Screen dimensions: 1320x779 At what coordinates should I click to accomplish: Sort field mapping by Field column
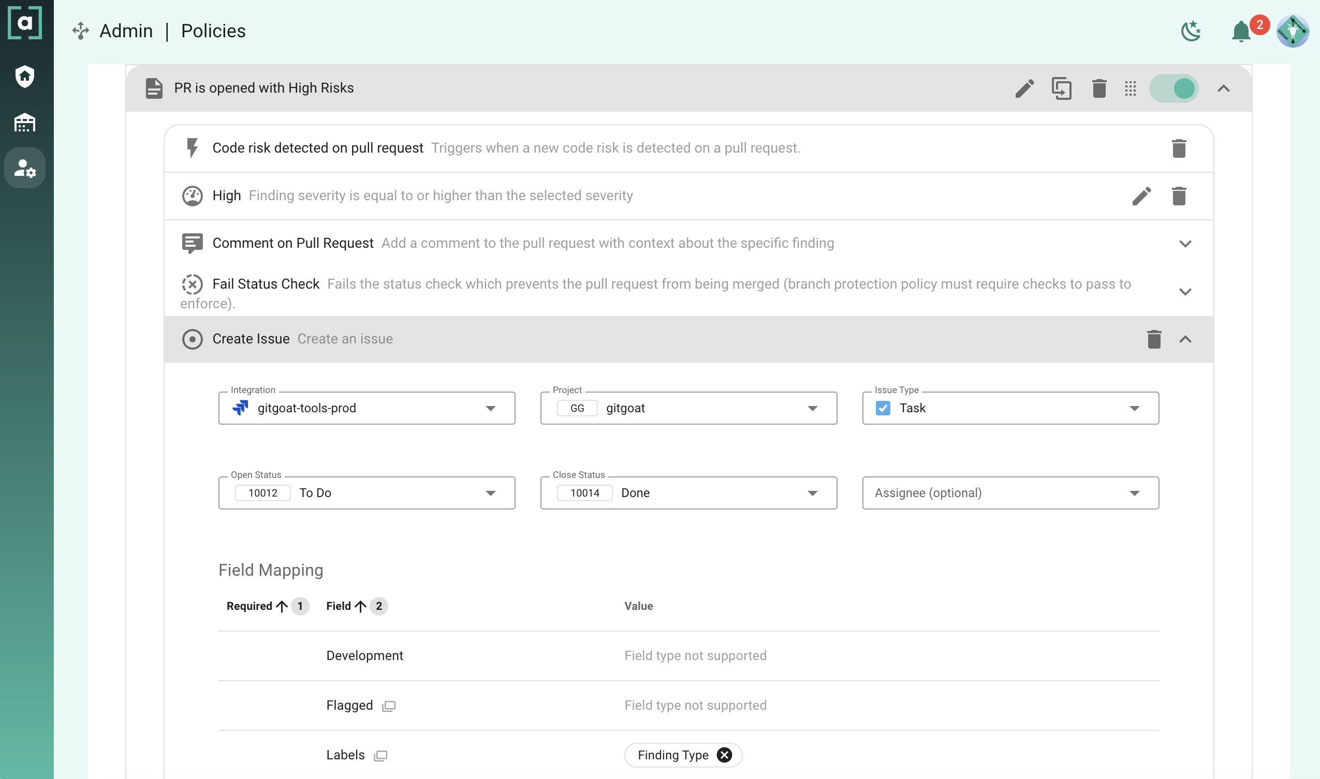click(x=339, y=606)
